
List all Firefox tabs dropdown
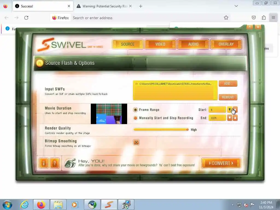click(x=236, y=6)
